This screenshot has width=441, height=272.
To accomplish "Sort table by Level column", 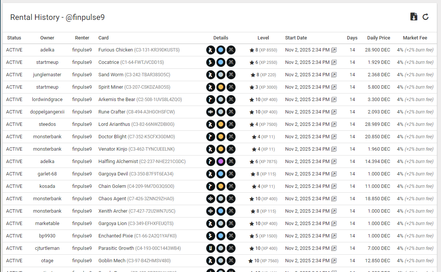I will [263, 38].
